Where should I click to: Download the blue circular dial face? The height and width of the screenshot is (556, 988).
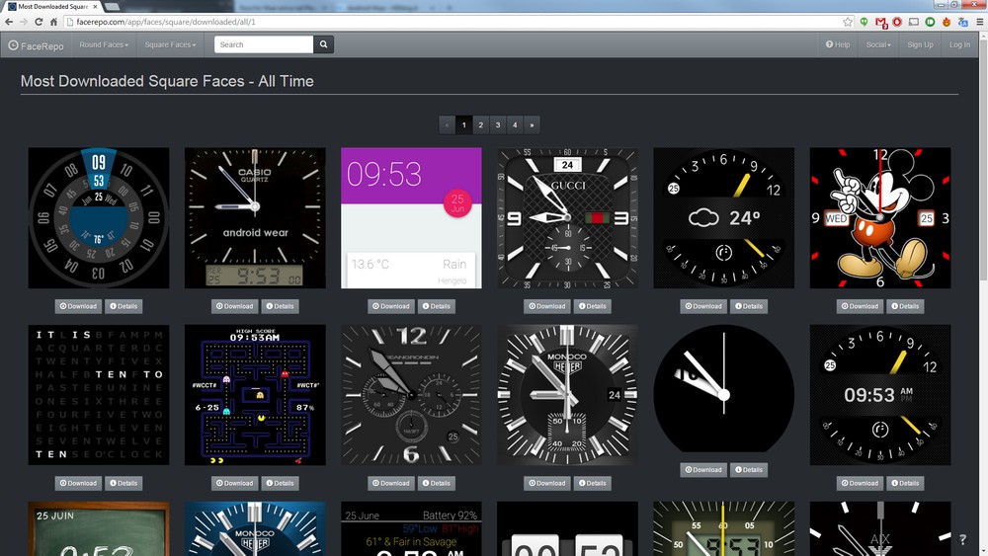click(79, 306)
